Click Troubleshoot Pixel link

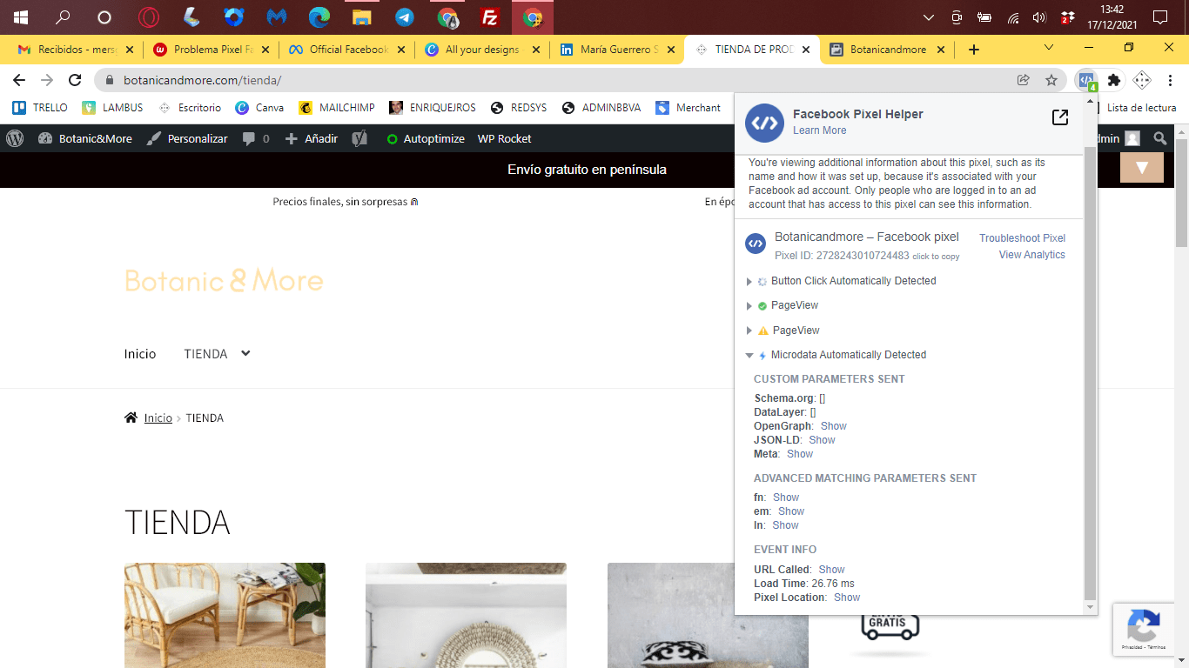(1022, 238)
